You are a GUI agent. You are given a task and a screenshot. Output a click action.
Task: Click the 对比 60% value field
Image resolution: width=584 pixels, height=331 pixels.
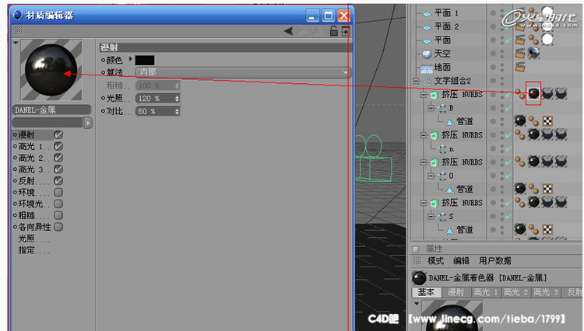pos(157,111)
